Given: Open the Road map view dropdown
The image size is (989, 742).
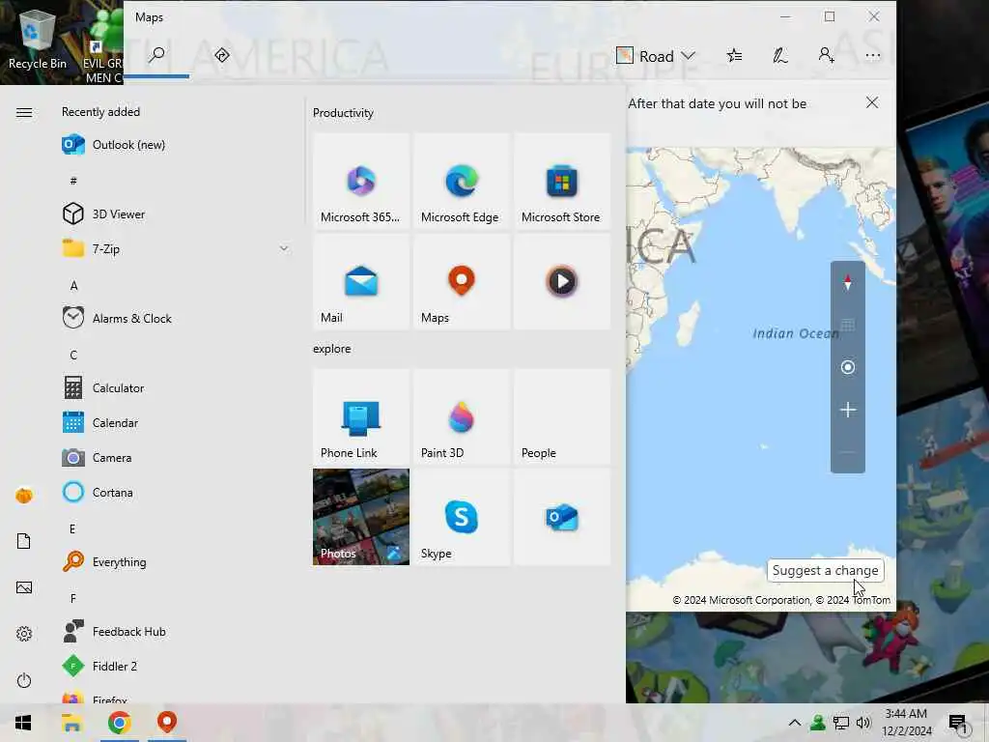Looking at the screenshot, I should pyautogui.click(x=656, y=56).
